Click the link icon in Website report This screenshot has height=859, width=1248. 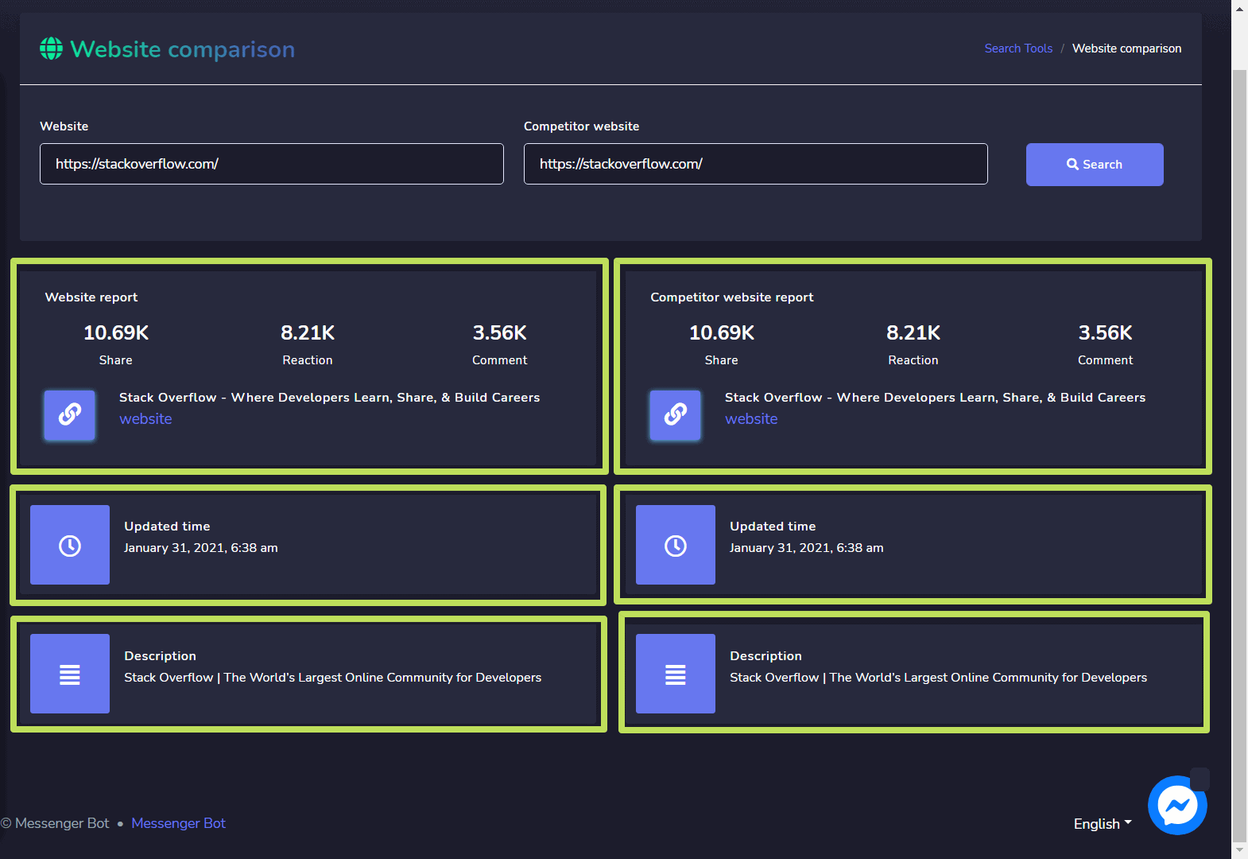(70, 414)
